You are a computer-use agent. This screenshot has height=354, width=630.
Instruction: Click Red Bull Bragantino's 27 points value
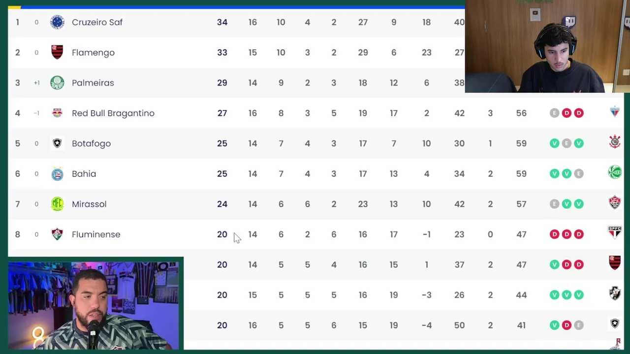(222, 113)
